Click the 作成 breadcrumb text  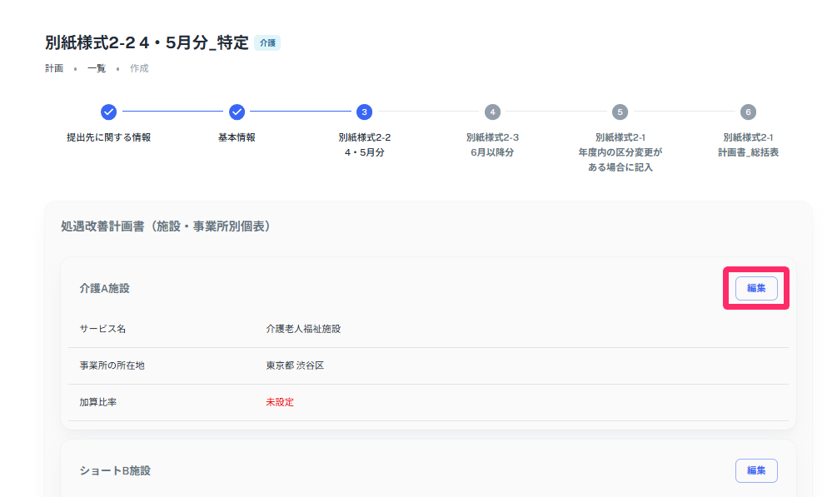(140, 68)
